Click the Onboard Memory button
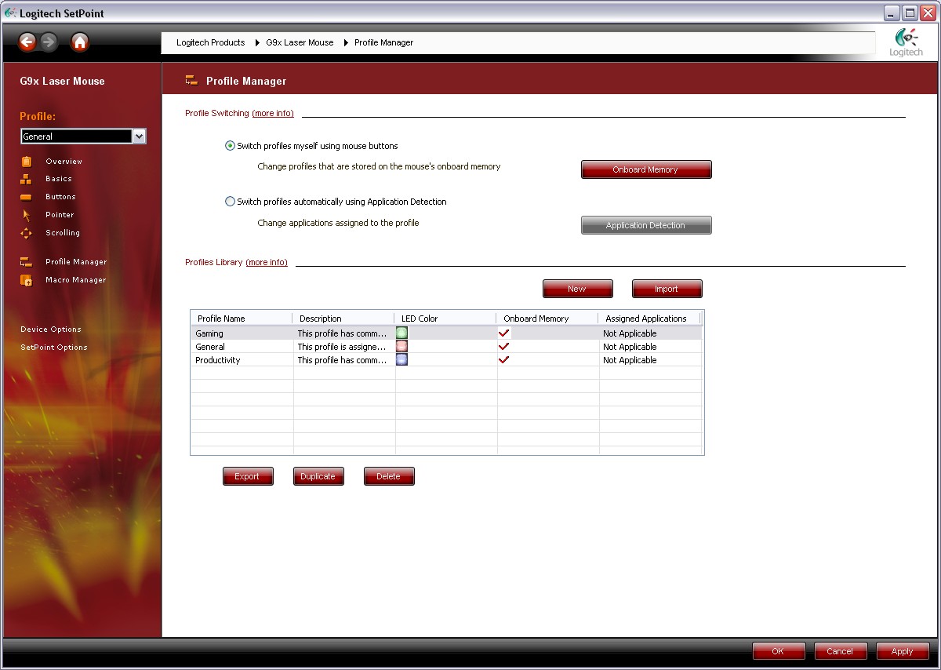 (x=646, y=169)
